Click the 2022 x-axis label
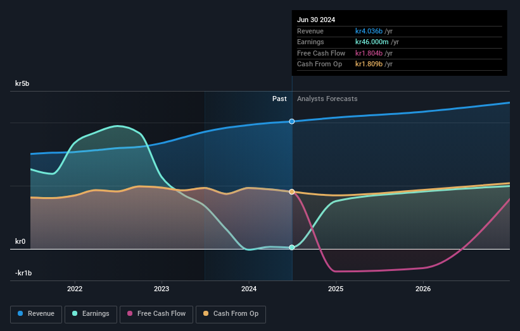This screenshot has height=331, width=520. click(x=75, y=289)
